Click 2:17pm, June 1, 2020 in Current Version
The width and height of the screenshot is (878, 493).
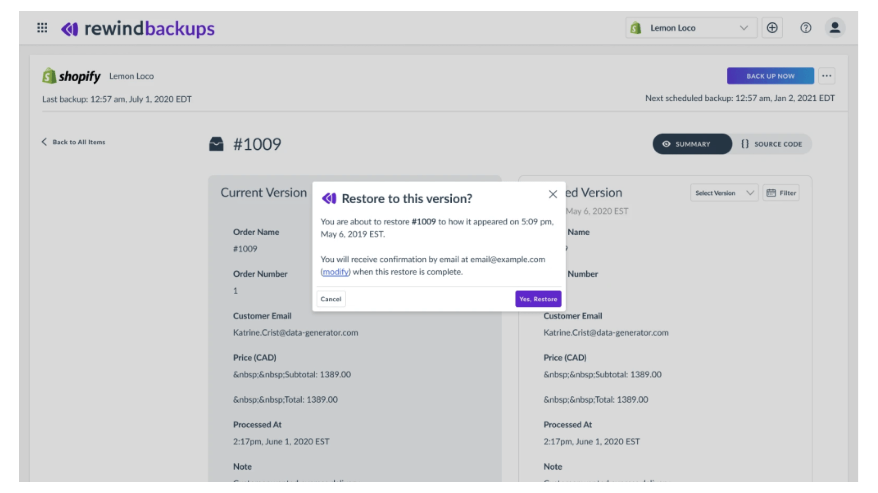[x=281, y=442]
